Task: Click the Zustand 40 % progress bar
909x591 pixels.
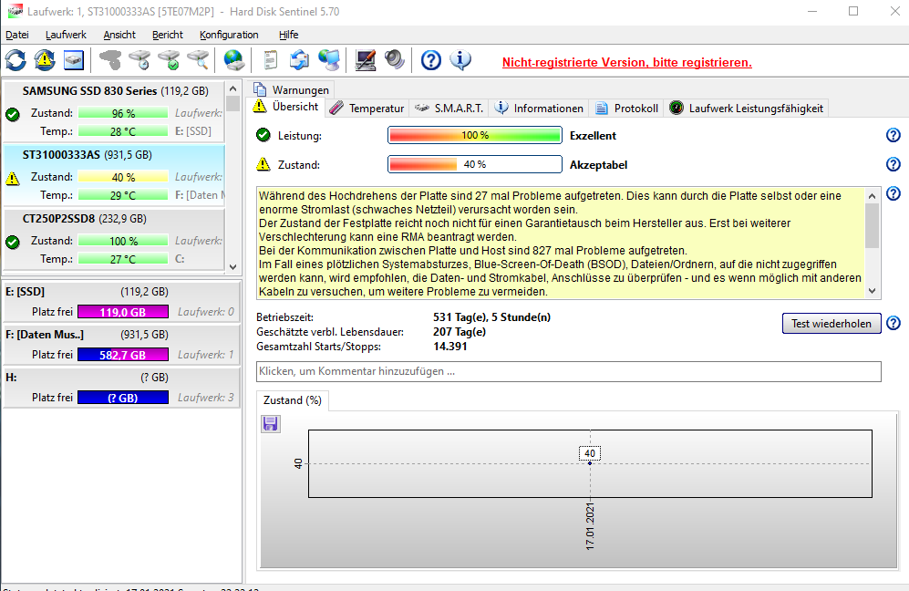Action: pos(475,164)
